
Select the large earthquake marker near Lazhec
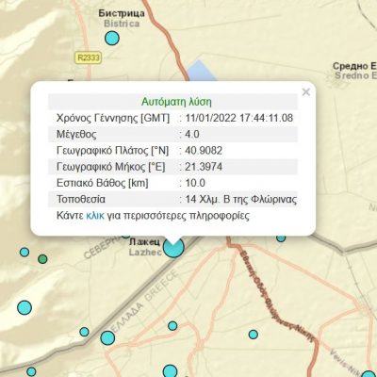[173, 248]
